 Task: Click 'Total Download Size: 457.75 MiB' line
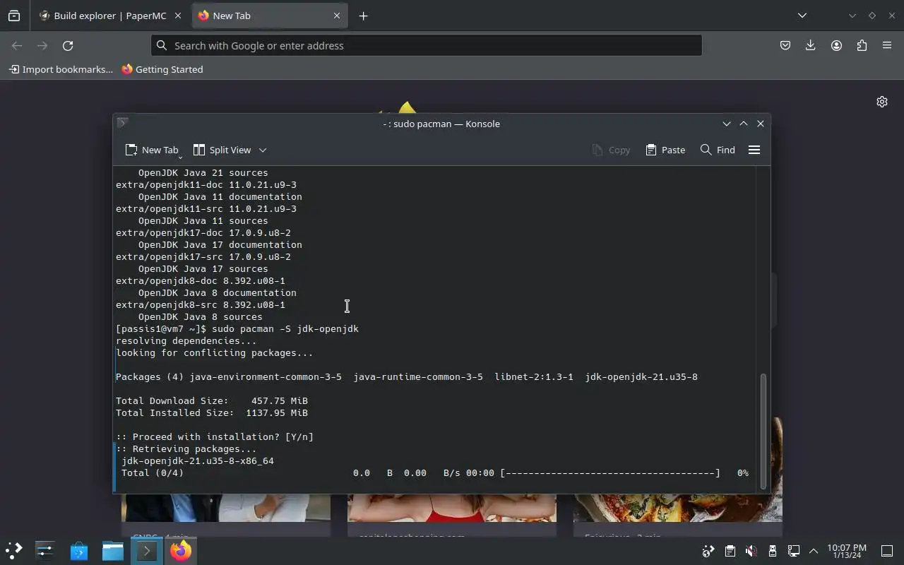click(212, 401)
